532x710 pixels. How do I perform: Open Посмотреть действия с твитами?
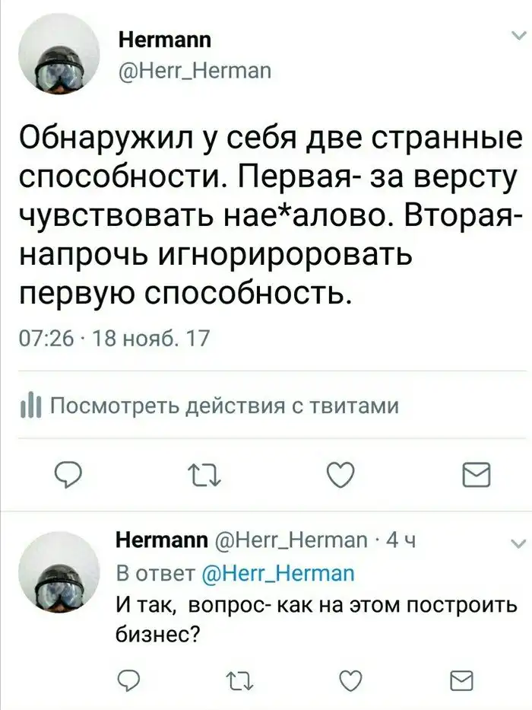click(224, 406)
